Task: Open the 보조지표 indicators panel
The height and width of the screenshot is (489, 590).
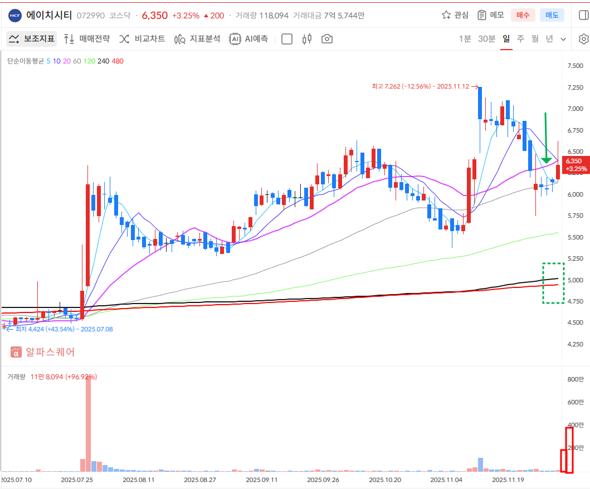Action: tap(32, 39)
